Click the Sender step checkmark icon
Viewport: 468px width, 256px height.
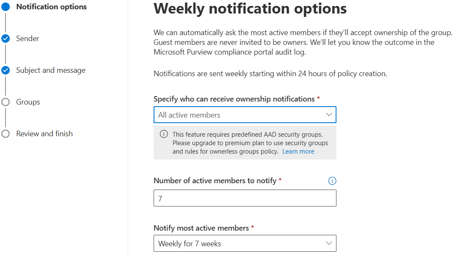tap(6, 39)
